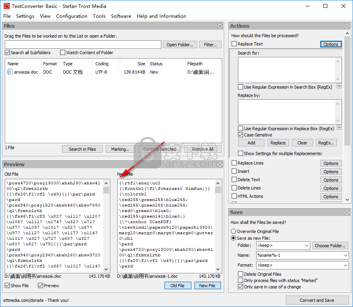Click the anxiazai.doc file icon

coord(9,72)
